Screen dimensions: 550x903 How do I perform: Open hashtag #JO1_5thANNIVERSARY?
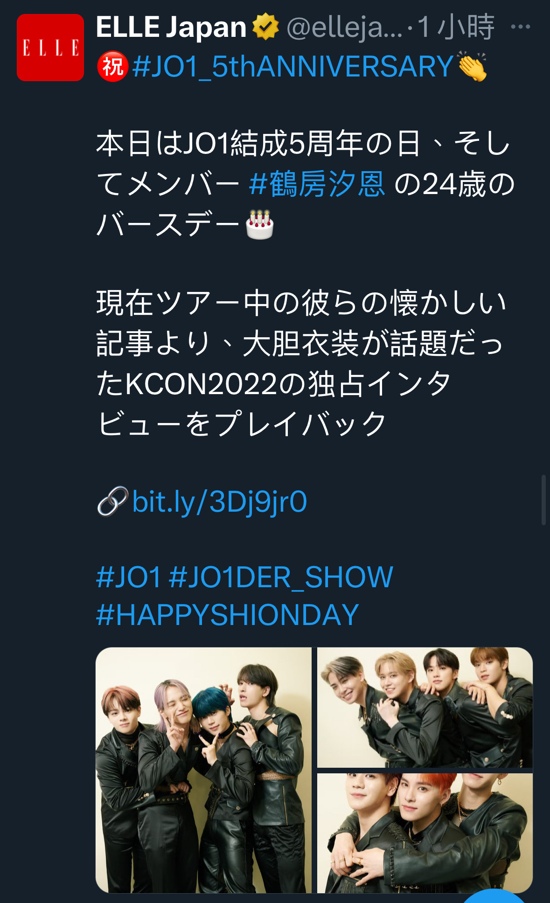coord(293,66)
